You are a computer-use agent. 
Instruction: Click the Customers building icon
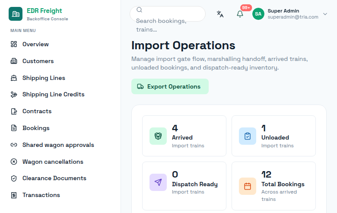point(14,61)
